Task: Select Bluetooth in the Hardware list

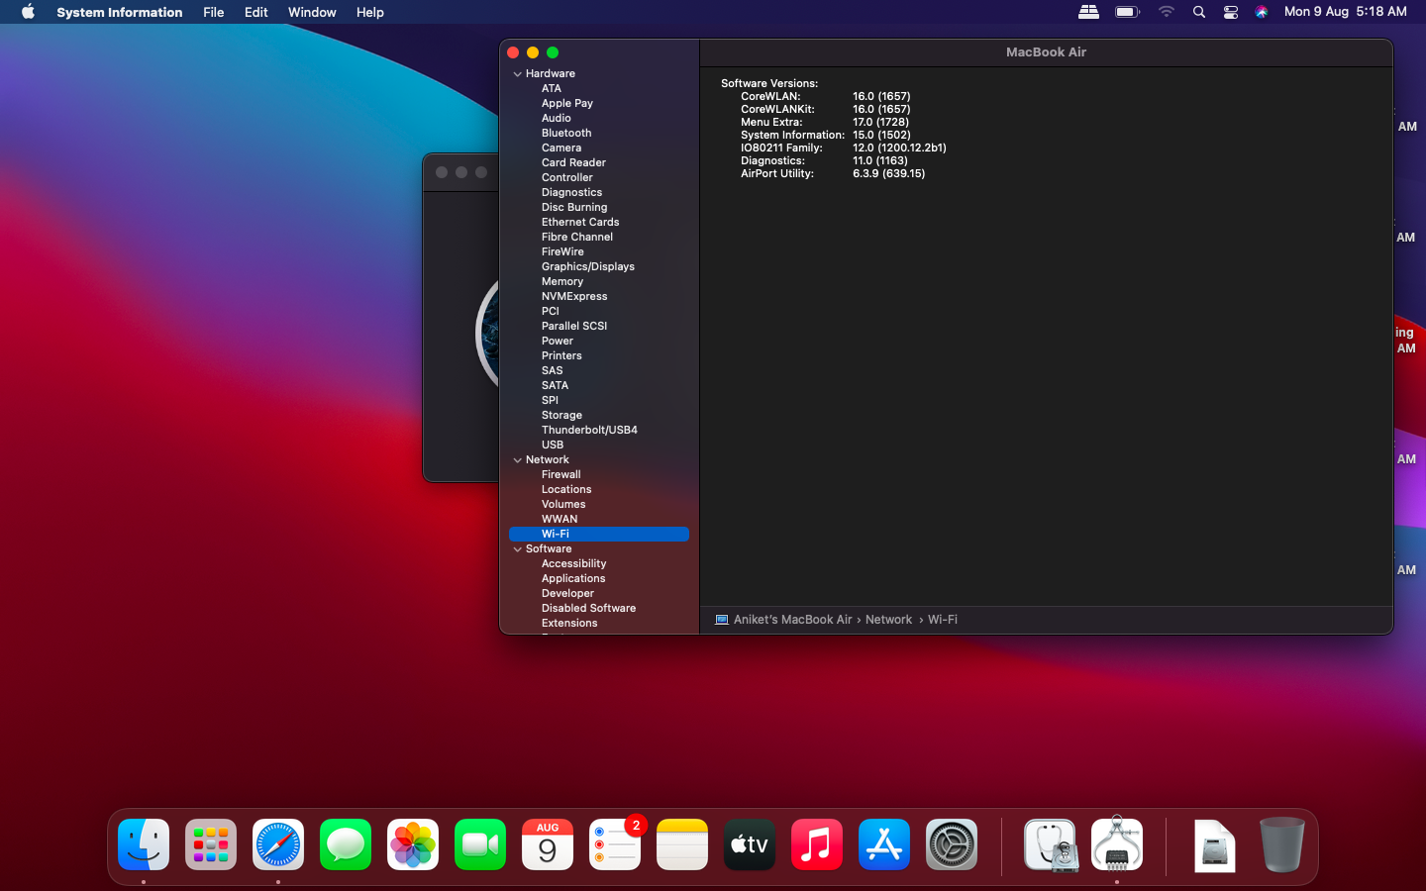Action: pyautogui.click(x=566, y=133)
